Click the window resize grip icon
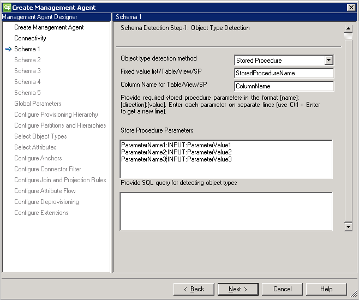 [354, 294]
